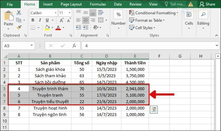Click the Cancel X in formula bar
The height and width of the screenshot is (131, 221).
click(x=51, y=46)
